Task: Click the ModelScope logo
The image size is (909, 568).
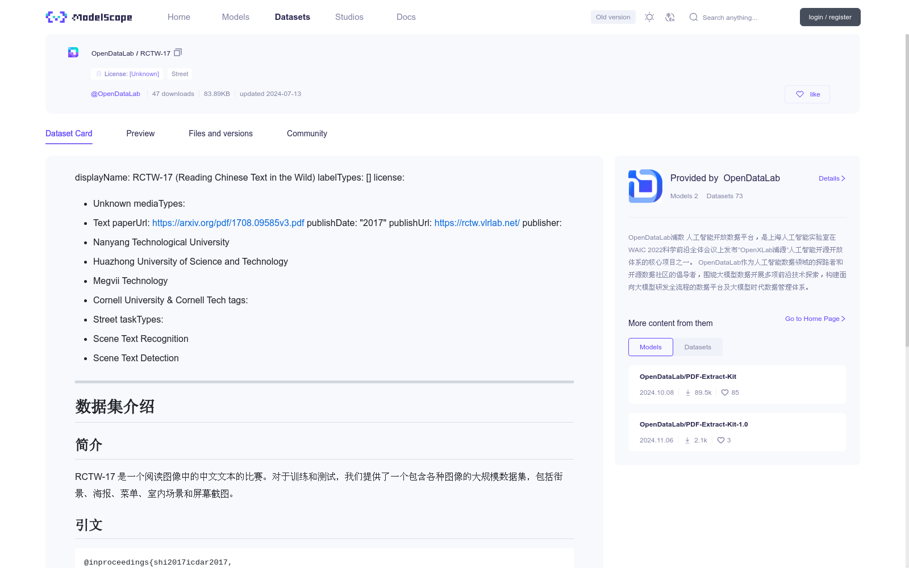Action: [89, 17]
